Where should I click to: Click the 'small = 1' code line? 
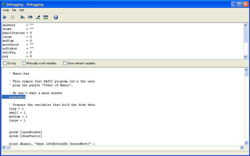coord(17,113)
